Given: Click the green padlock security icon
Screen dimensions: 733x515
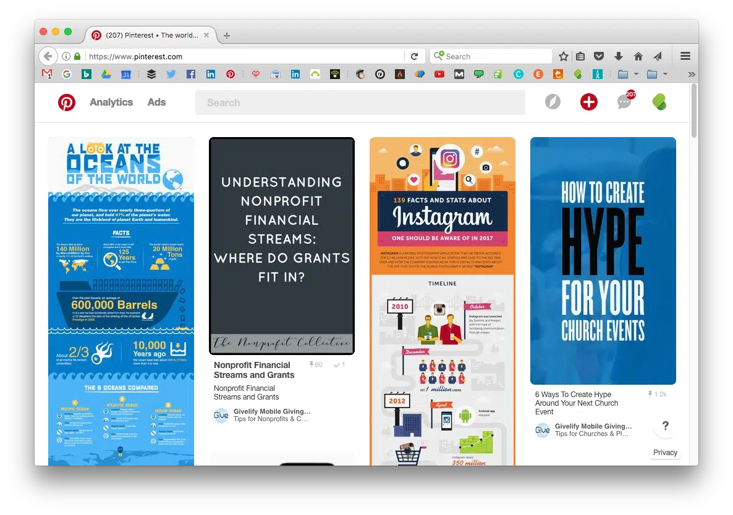Looking at the screenshot, I should (x=77, y=56).
